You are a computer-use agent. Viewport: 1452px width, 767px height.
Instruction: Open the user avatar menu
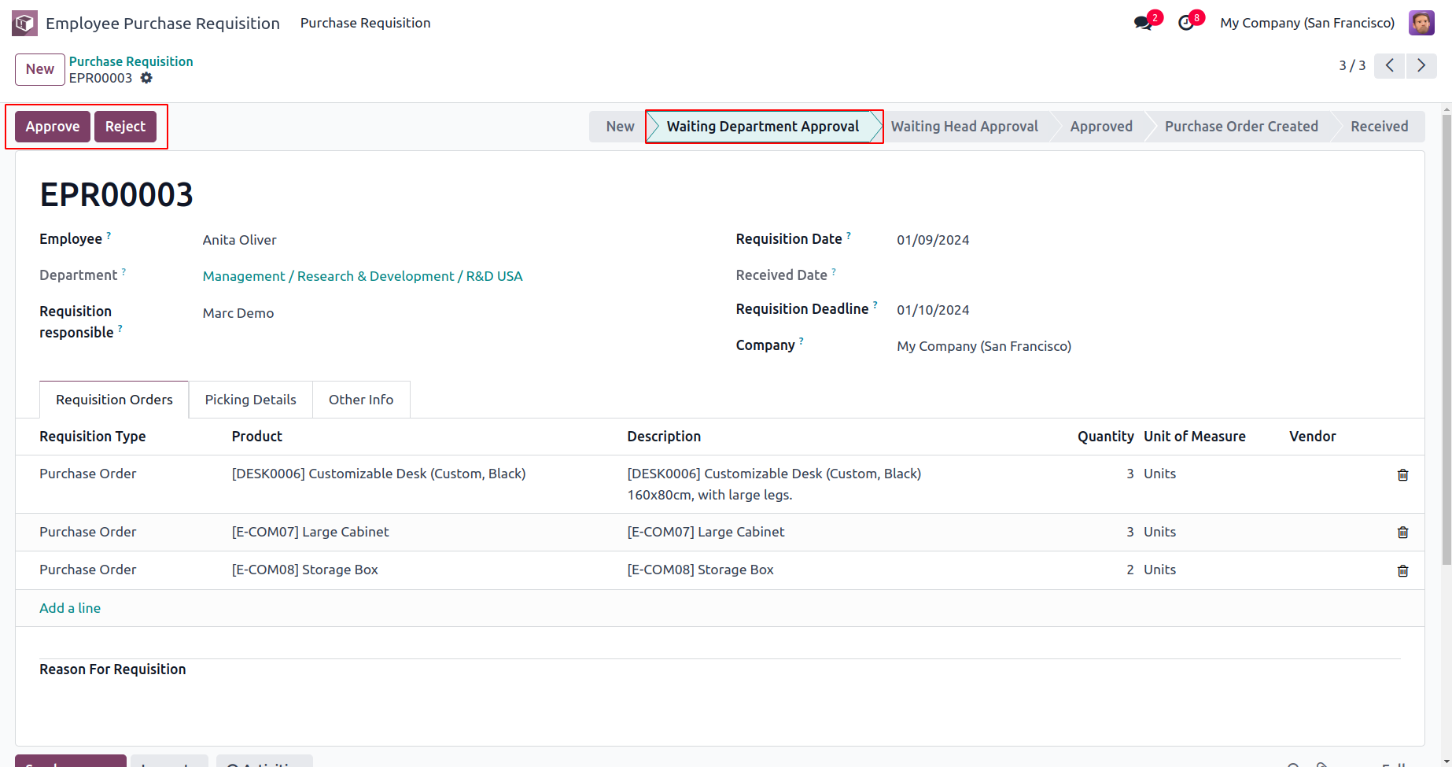1421,23
